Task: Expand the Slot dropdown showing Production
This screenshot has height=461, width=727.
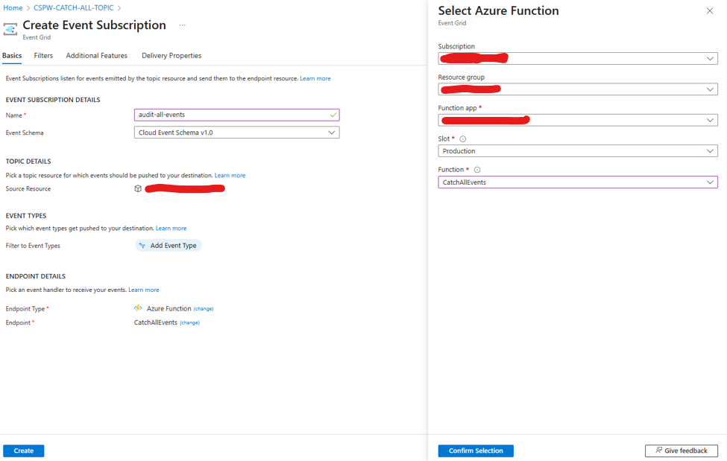Action: pyautogui.click(x=577, y=151)
